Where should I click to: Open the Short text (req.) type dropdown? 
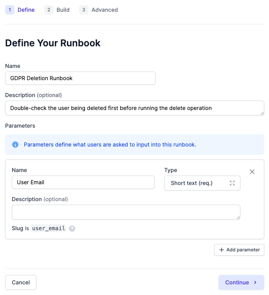[x=202, y=183]
